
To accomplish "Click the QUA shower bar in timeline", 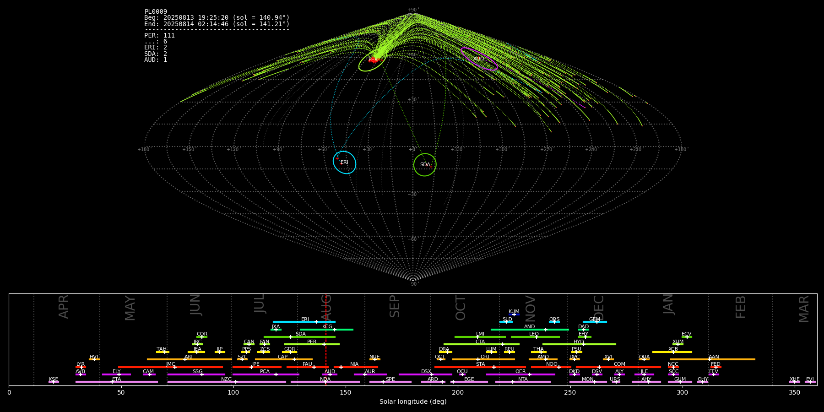I will pyautogui.click(x=645, y=359).
